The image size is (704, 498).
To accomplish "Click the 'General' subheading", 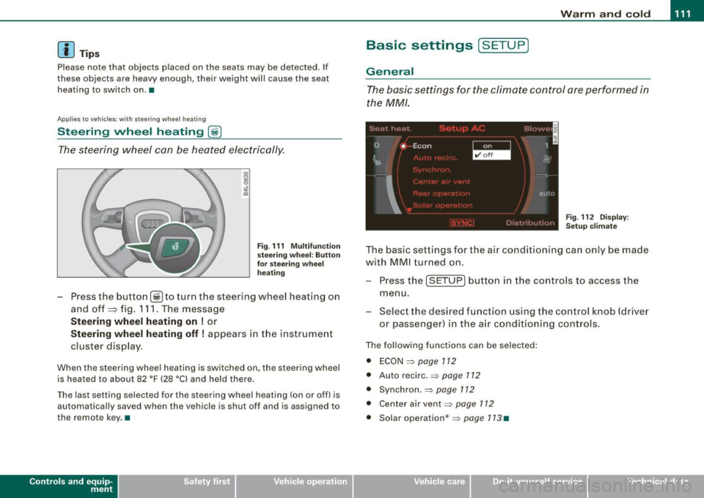I will pos(389,72).
